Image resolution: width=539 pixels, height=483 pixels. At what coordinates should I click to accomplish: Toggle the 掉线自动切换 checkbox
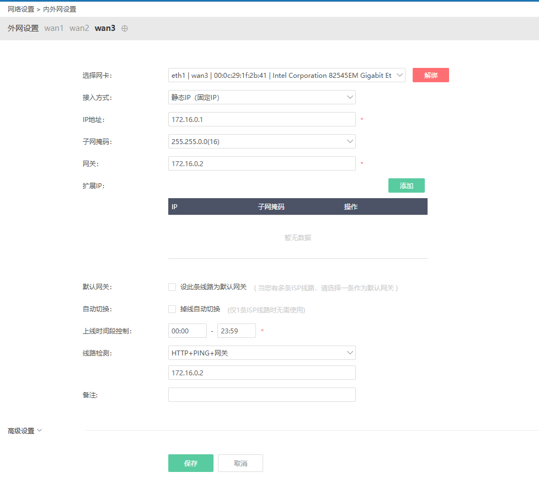pos(172,309)
